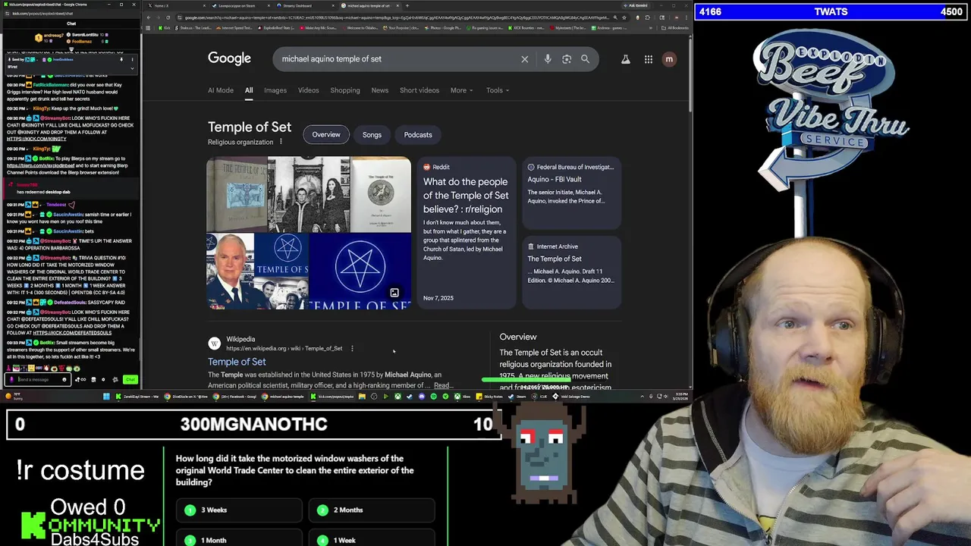Expand the More search filters dropdown
The image size is (971, 546).
461,90
